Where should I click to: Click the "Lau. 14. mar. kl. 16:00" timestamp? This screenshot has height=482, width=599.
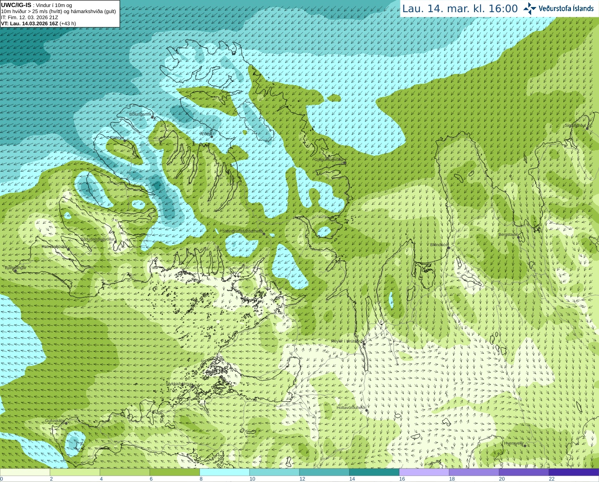pyautogui.click(x=460, y=9)
